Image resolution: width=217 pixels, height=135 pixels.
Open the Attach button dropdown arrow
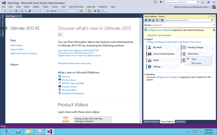point(59,11)
